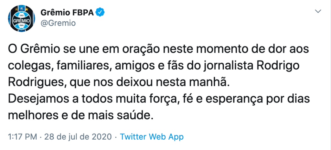Click the blue verified badge
This screenshot has height=150, width=331.
(x=100, y=13)
